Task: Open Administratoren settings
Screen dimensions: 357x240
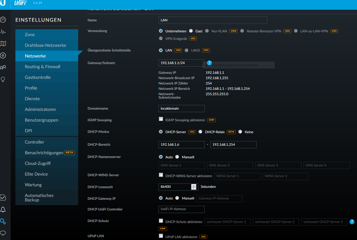Action: tap(47, 110)
